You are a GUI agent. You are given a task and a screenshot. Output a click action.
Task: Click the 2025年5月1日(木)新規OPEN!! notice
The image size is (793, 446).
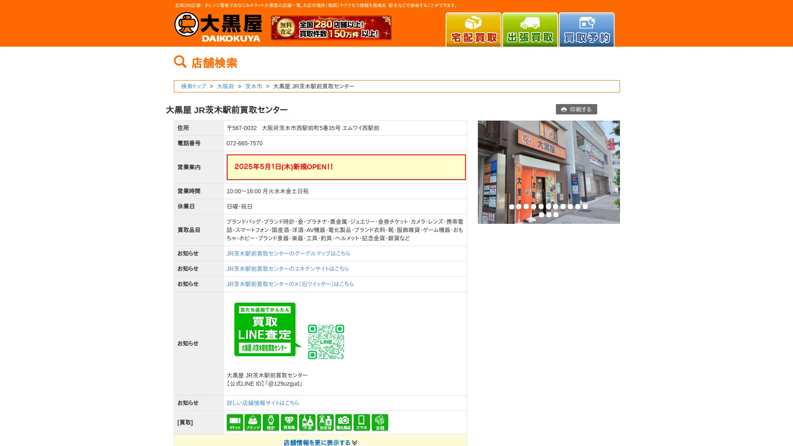tap(346, 167)
